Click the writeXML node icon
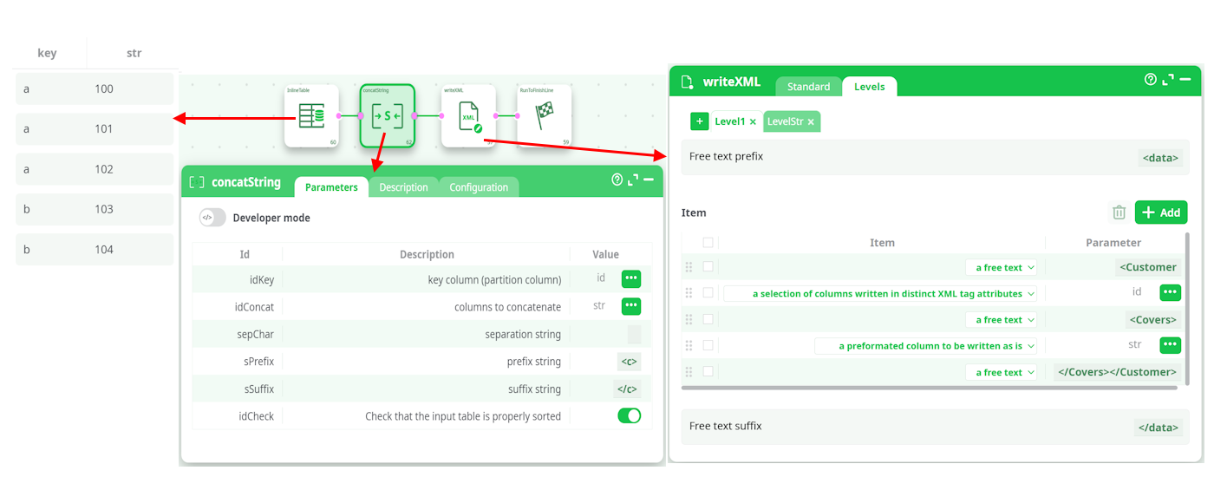Screen dimensions: 1214x477 point(468,115)
